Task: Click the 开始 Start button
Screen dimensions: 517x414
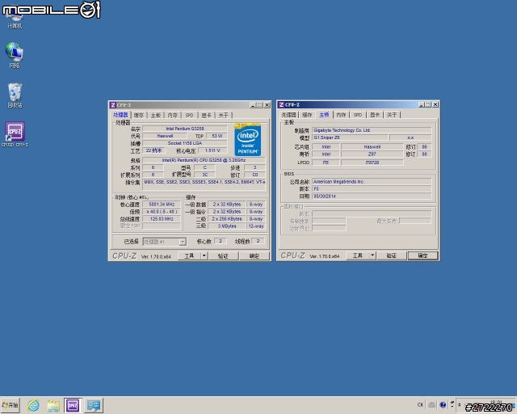Action: point(11,405)
